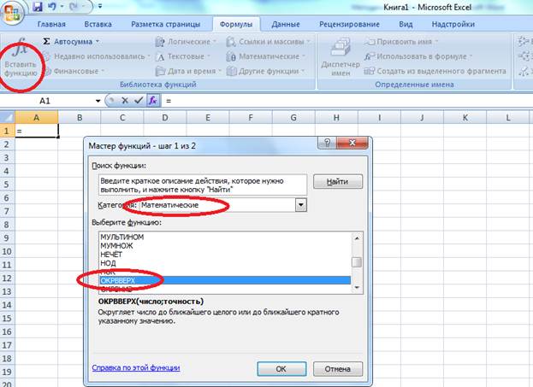The height and width of the screenshot is (387, 533).
Task: Open Логические functions menu
Action: (x=186, y=41)
